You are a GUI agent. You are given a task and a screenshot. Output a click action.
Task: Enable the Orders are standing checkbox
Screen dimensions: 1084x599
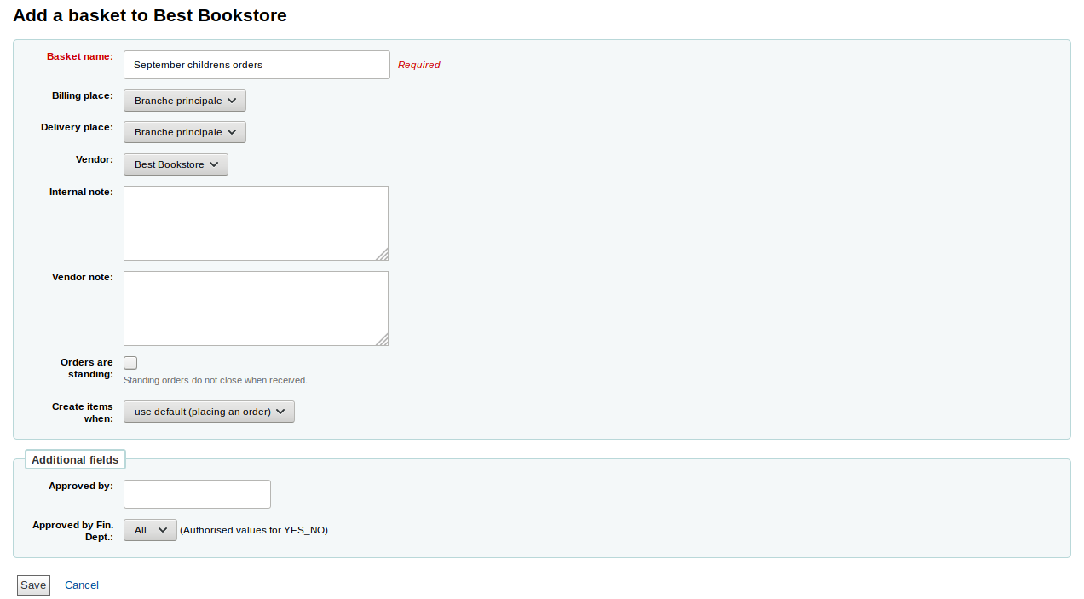click(130, 363)
